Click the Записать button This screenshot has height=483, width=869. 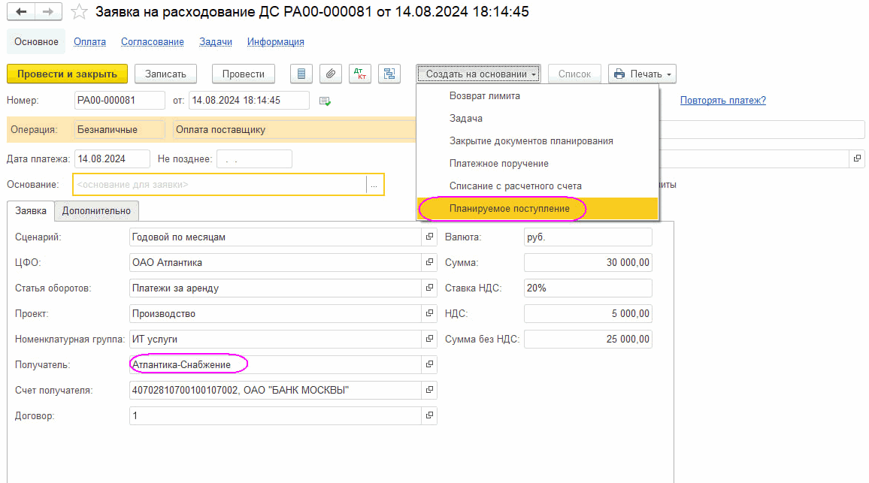[x=165, y=74]
